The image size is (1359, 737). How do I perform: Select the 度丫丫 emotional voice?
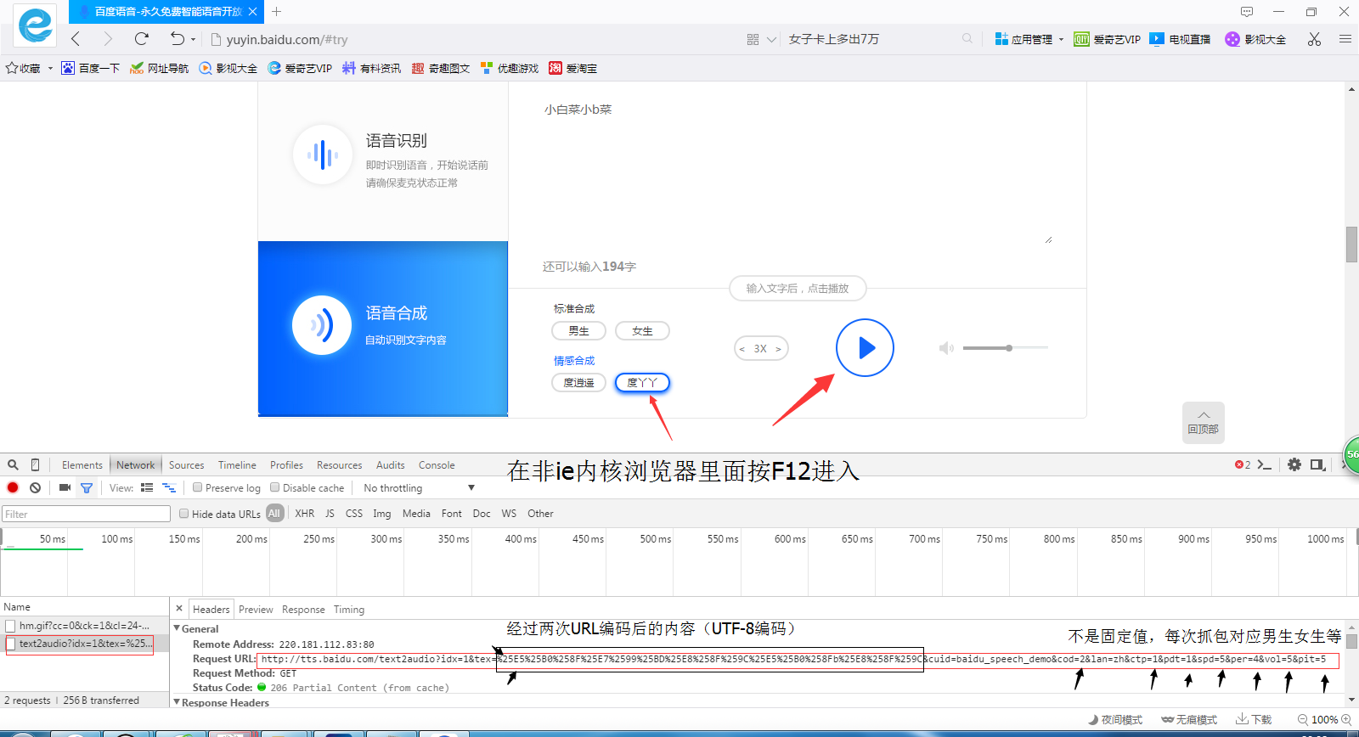[642, 383]
